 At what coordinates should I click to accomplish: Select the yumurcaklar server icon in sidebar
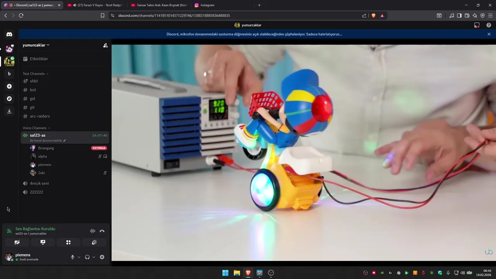9,61
